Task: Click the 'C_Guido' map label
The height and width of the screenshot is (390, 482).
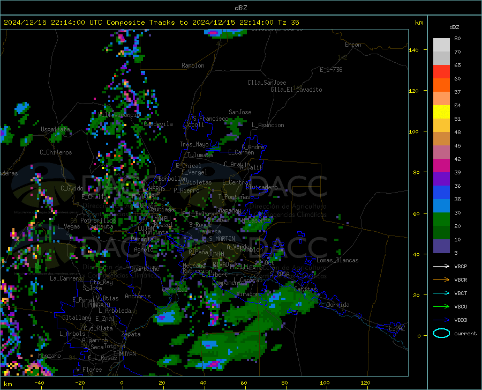Action: (72, 188)
